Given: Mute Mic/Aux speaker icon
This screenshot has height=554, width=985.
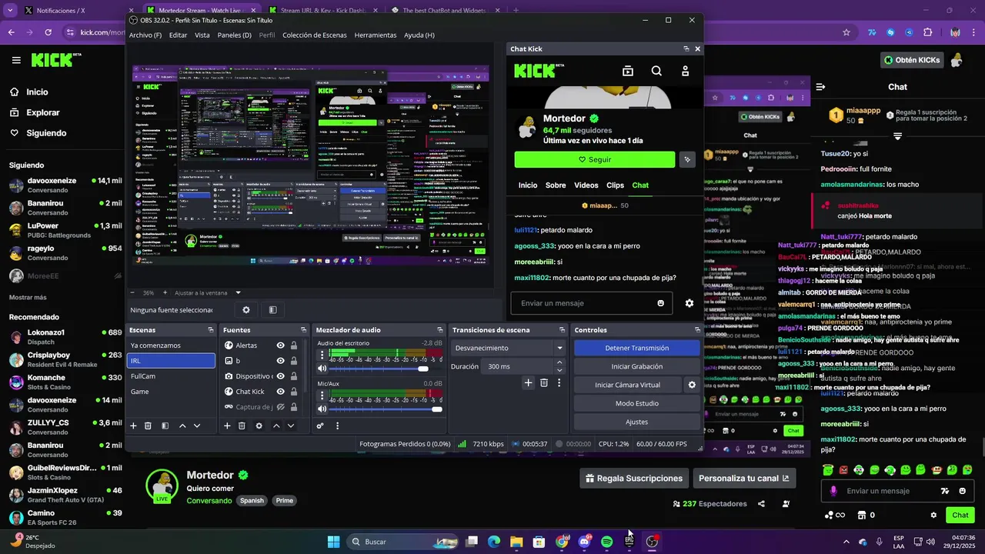Looking at the screenshot, I should (x=322, y=409).
